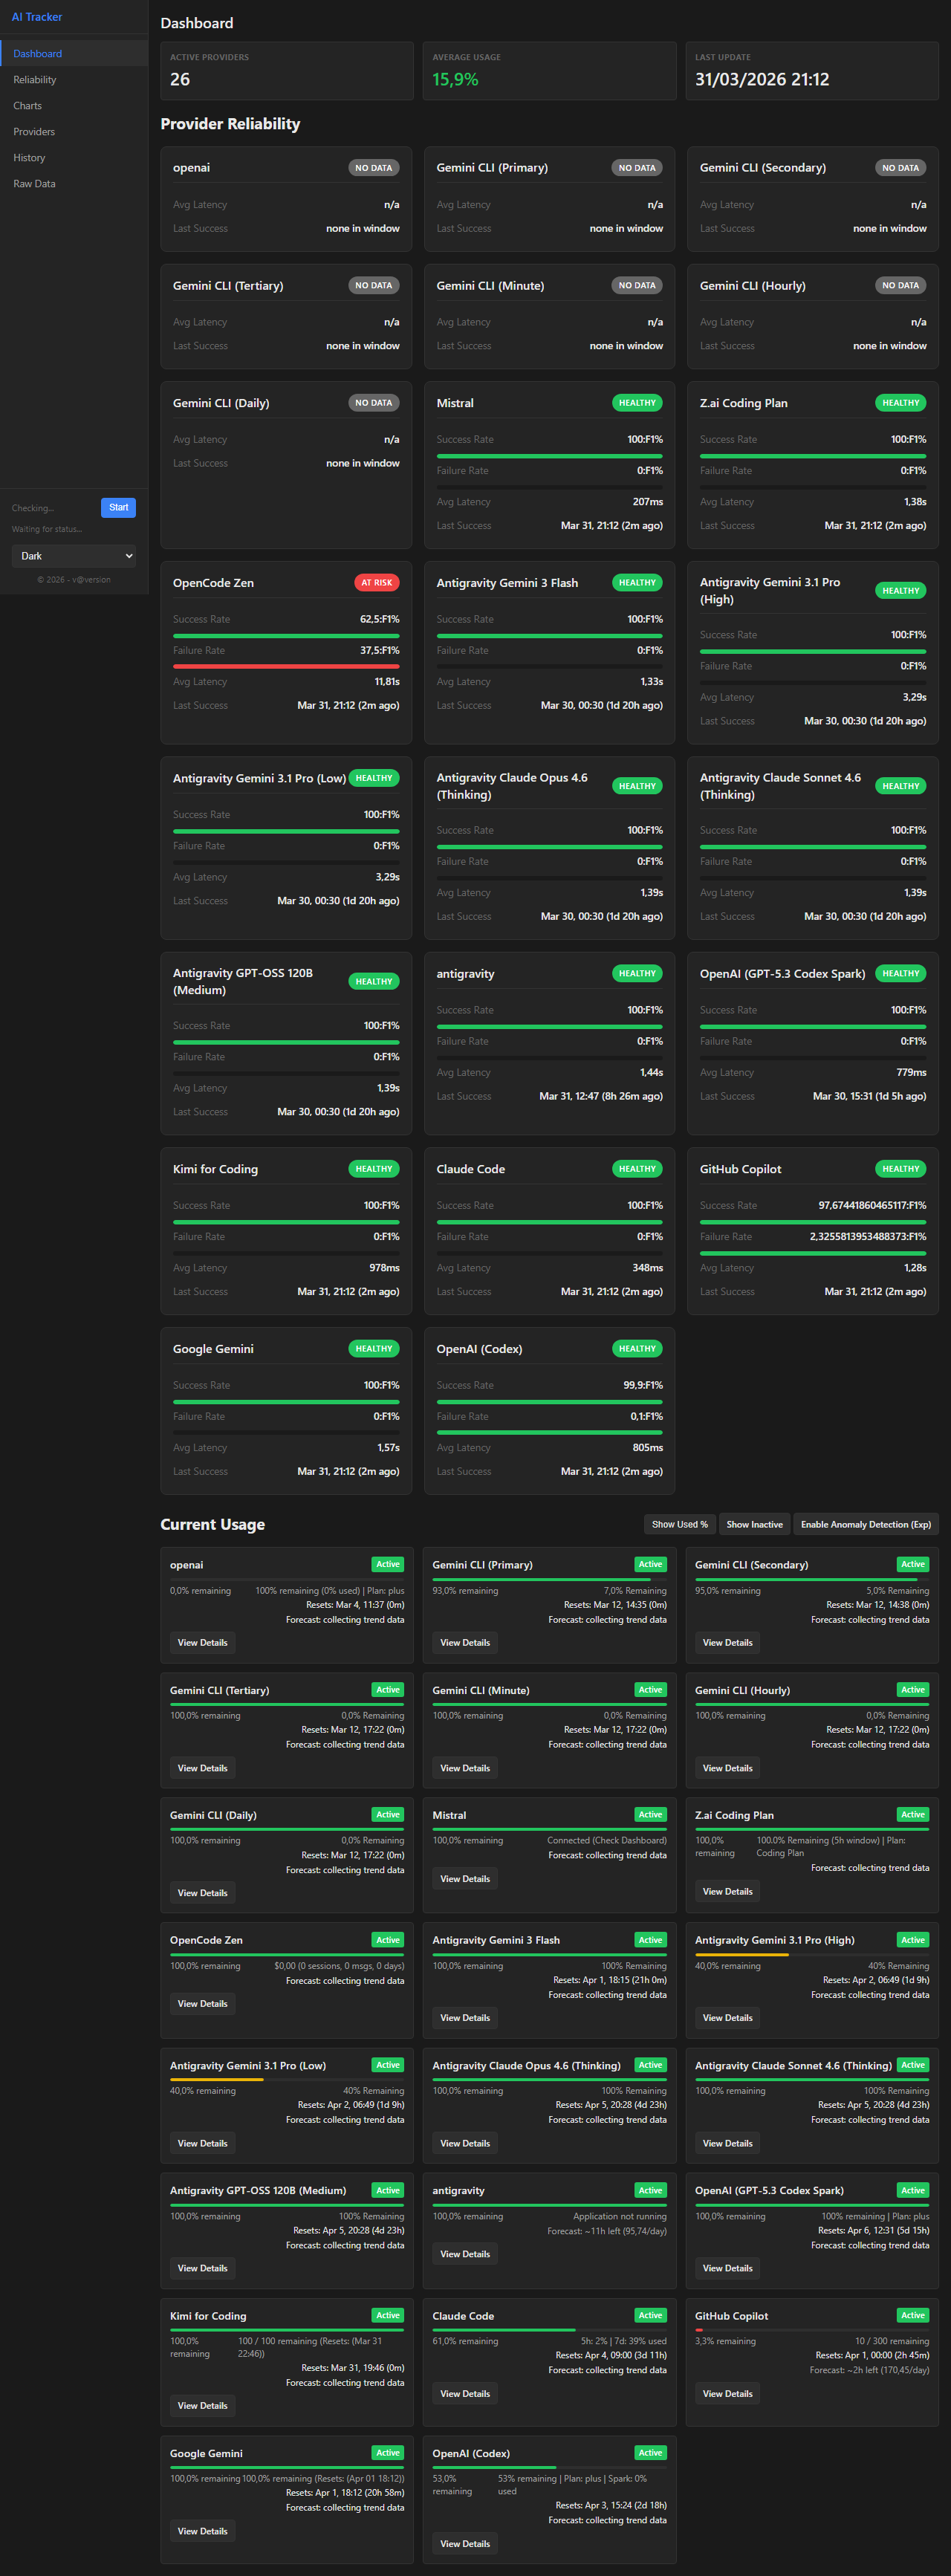Click the red failure rate bar of OpenCode Zen
The image size is (951, 2576).
[x=286, y=666]
